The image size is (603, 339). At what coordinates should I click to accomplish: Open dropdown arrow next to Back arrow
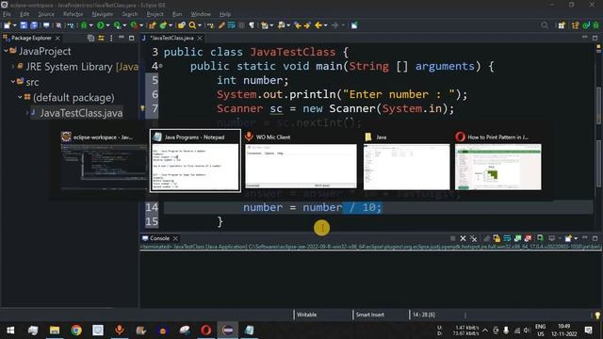[x=326, y=25]
